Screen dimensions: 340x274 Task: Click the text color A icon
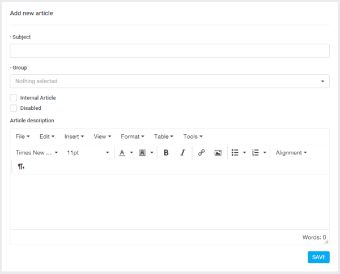[122, 153]
